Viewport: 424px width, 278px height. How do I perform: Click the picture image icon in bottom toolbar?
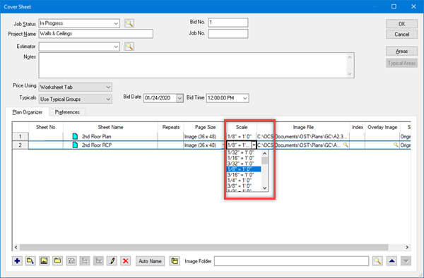[44, 261]
